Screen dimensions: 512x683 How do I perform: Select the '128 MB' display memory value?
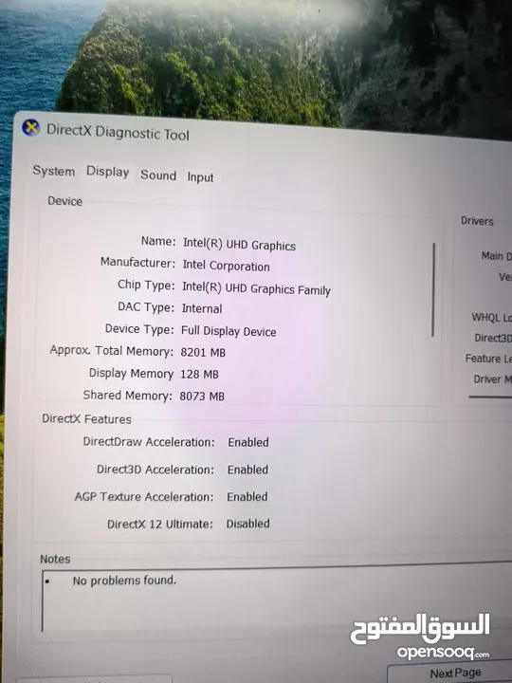[199, 374]
